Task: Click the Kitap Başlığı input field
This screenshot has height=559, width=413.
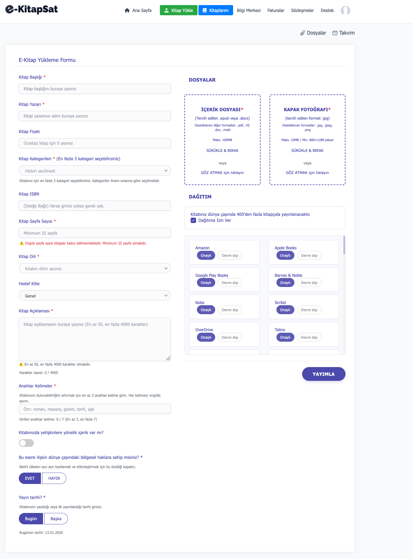Action: pos(95,89)
